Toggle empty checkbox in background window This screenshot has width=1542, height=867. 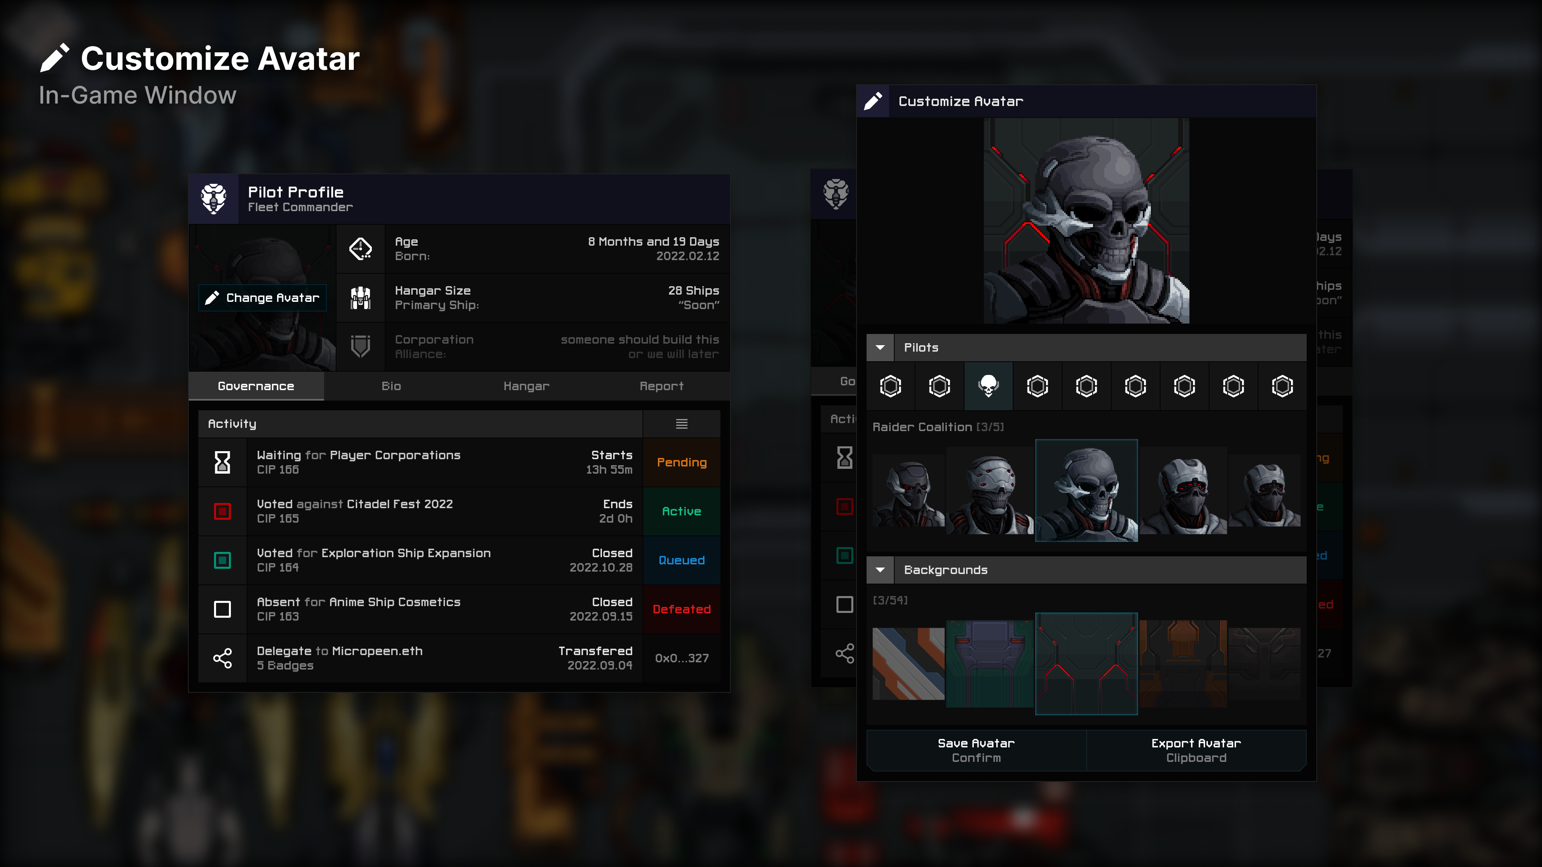click(x=844, y=604)
